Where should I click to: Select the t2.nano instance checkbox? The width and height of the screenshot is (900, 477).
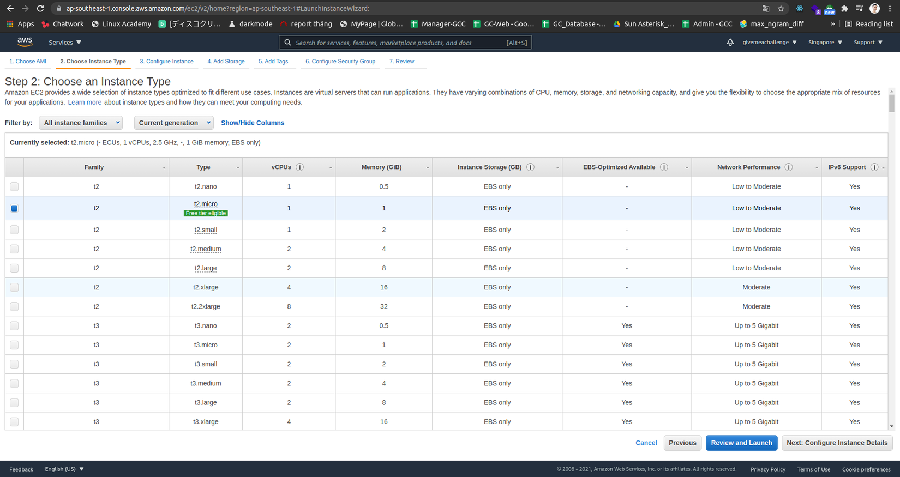tap(14, 187)
